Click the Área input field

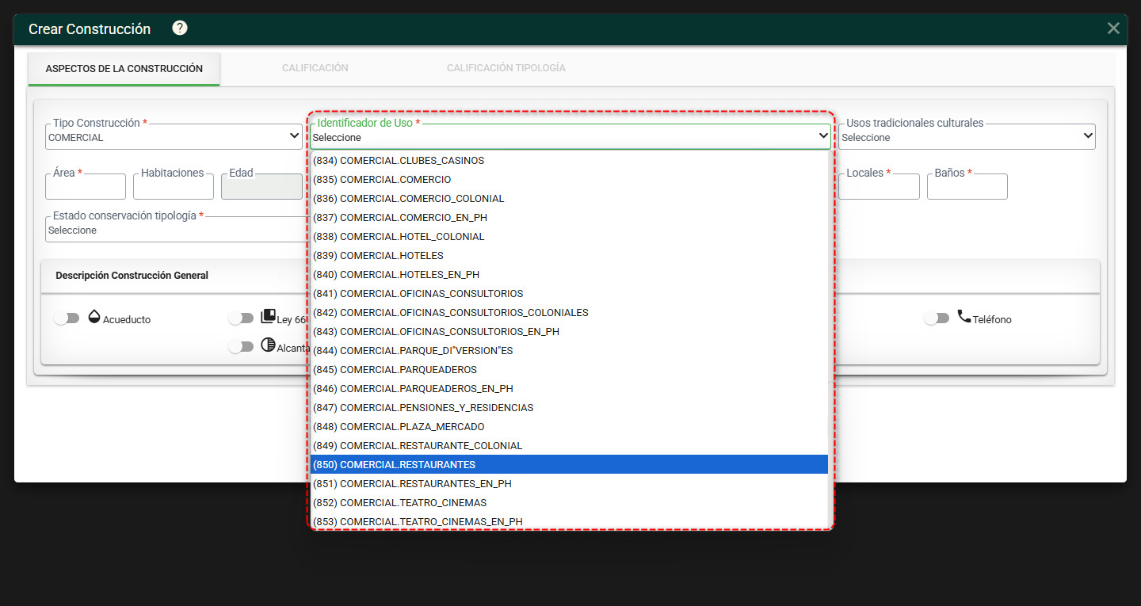[x=86, y=186]
